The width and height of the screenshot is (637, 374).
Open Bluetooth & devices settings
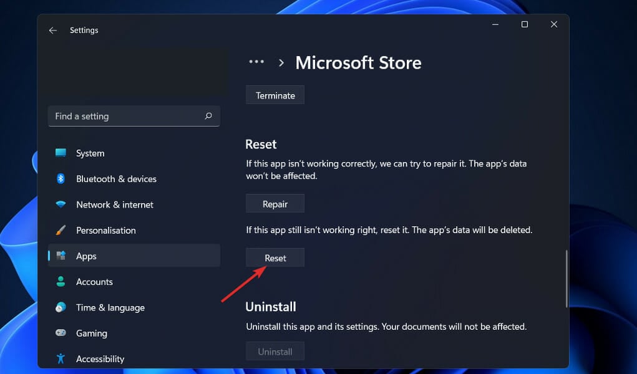pyautogui.click(x=134, y=179)
